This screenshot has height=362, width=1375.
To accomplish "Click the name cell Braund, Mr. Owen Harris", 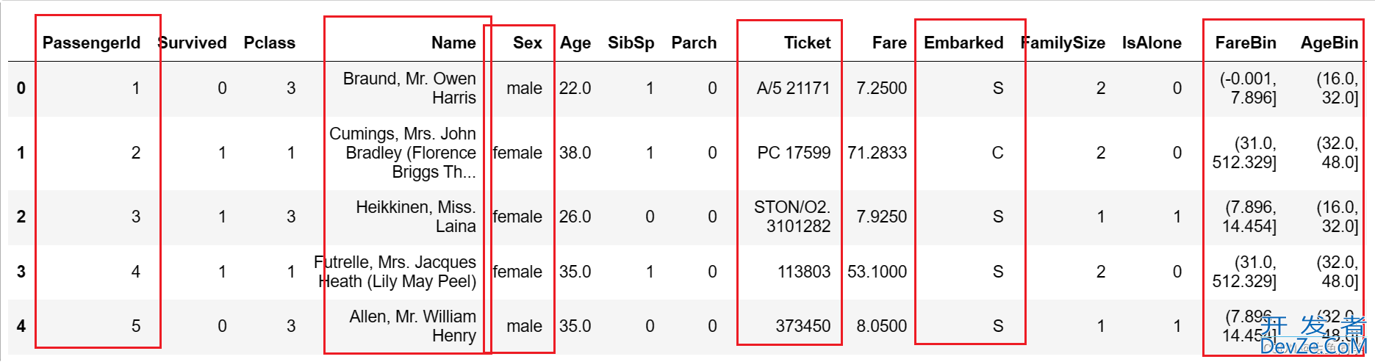I will (409, 88).
